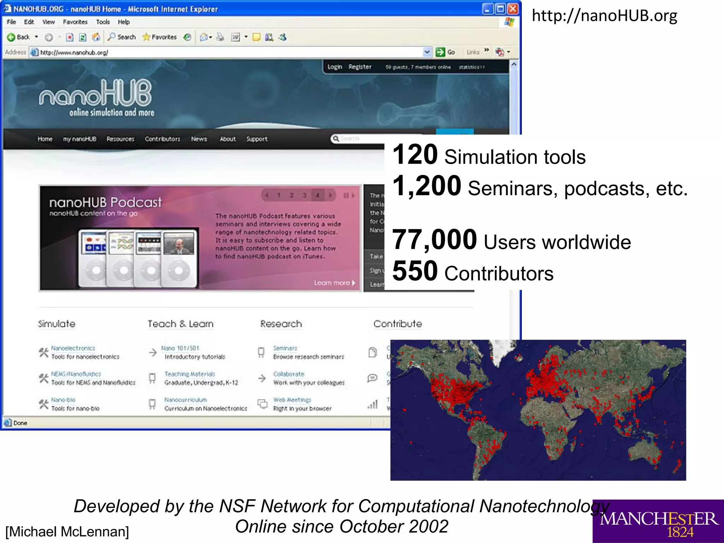Click the iPod thumbnails in podcast banner
The image size is (724, 543).
point(138,258)
